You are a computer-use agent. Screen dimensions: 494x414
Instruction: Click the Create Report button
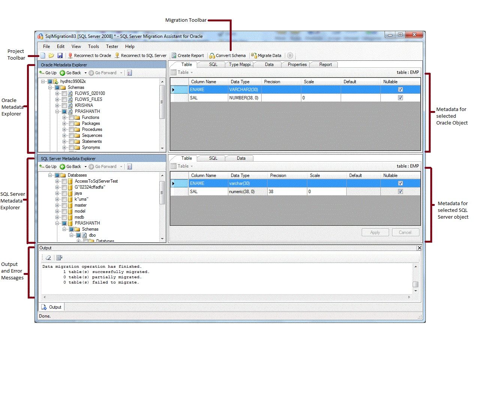(x=188, y=55)
